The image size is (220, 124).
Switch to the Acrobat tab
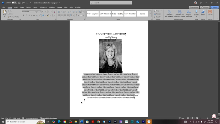78,7
